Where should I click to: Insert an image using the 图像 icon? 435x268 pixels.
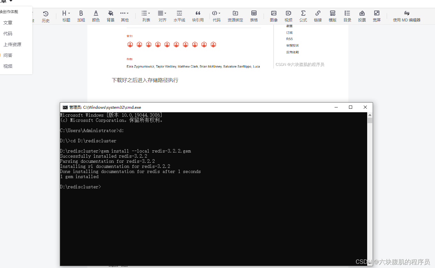click(x=274, y=15)
